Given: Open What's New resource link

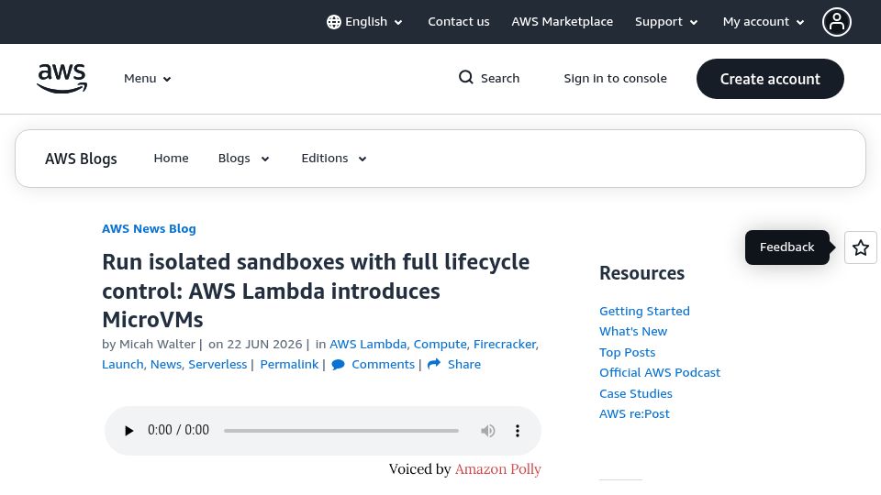Looking at the screenshot, I should click(633, 332).
